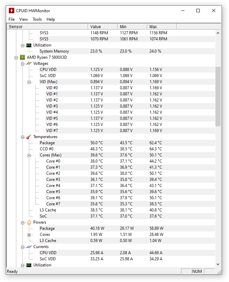Select the CPU VDD voltage row

[127, 70]
